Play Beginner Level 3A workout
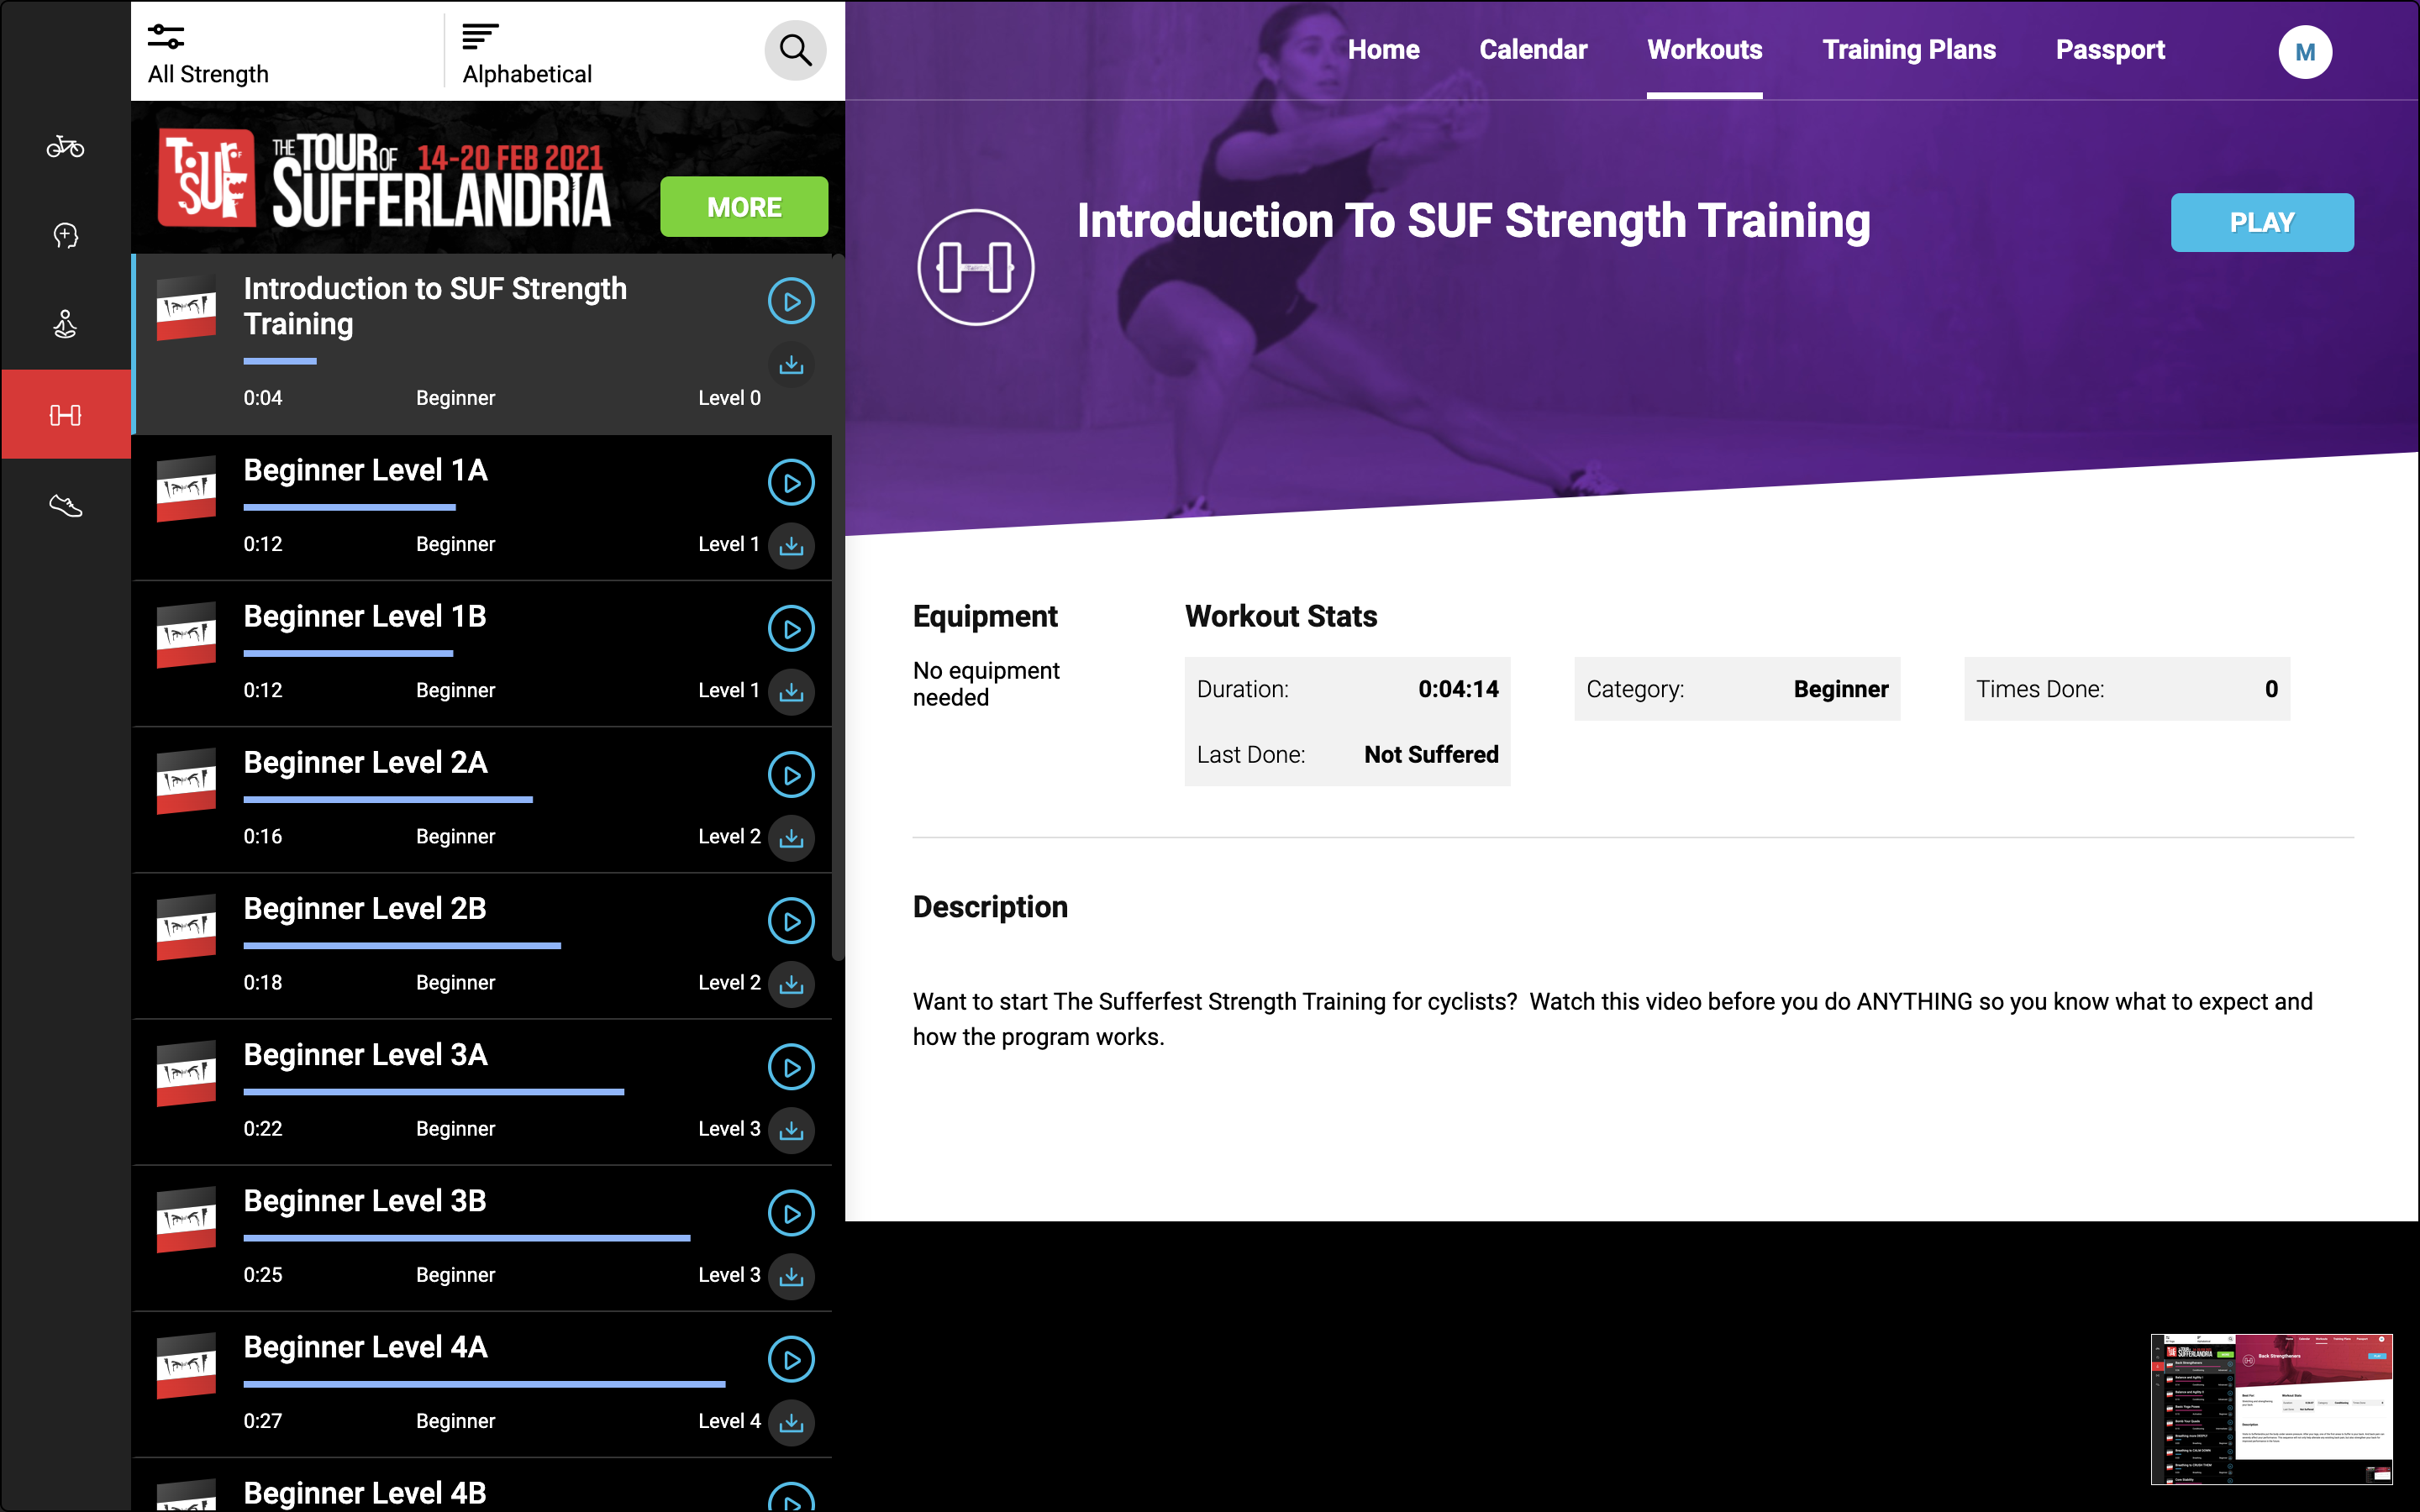The height and width of the screenshot is (1512, 2420). [x=791, y=1067]
